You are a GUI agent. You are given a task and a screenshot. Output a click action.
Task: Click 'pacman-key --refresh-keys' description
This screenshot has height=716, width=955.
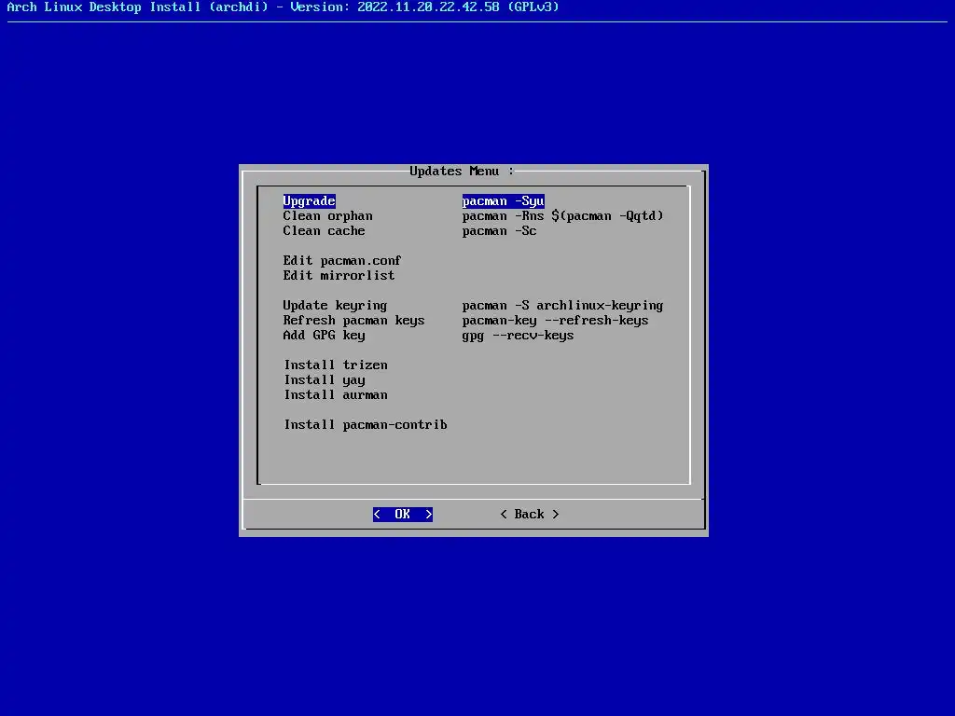point(556,321)
